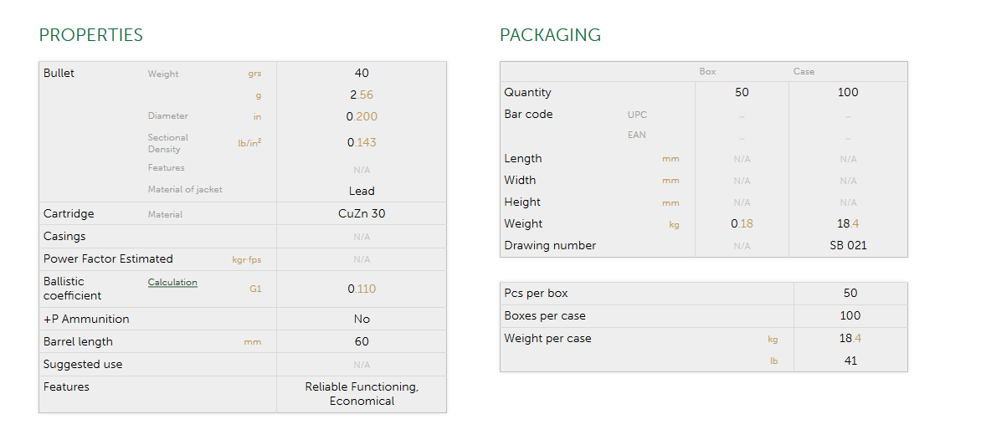The height and width of the screenshot is (440, 981).
Task: Click the Drawing number SB 021
Action: 848,246
